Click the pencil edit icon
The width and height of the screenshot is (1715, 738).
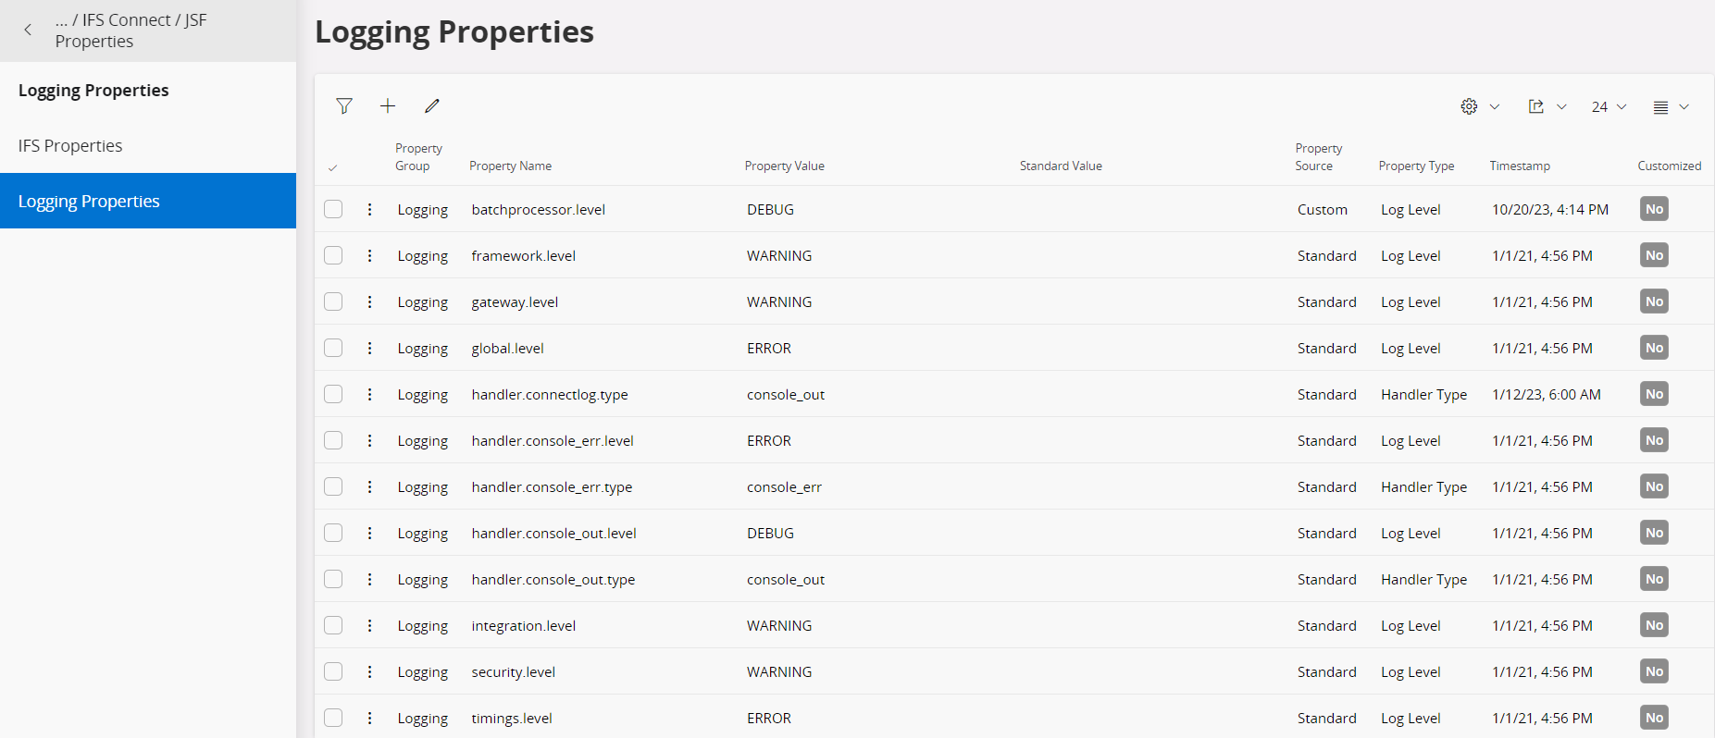(432, 106)
